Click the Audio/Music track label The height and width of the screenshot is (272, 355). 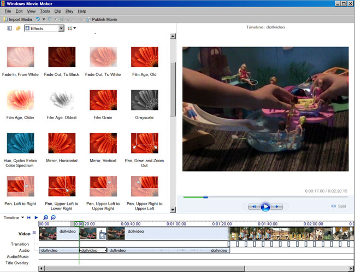coord(17,257)
